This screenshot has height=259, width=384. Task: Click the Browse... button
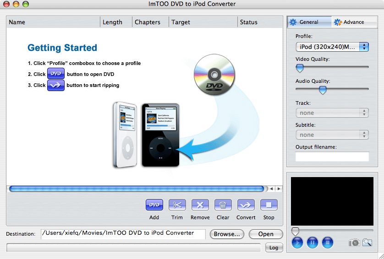(227, 234)
